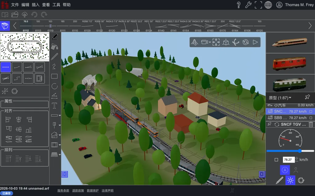Expand the 原型 (1:87) scale dropdown
The height and width of the screenshot is (196, 315).
280,98
